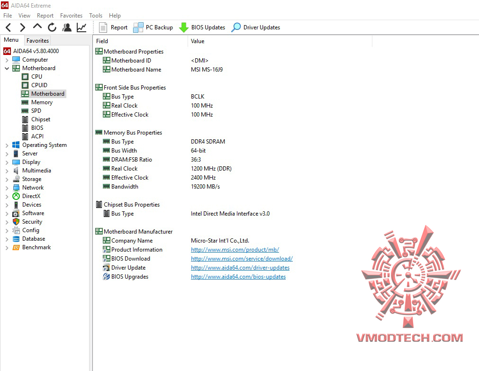Expand the Computer tree node
Screen dimensions: 479x371
click(7, 60)
